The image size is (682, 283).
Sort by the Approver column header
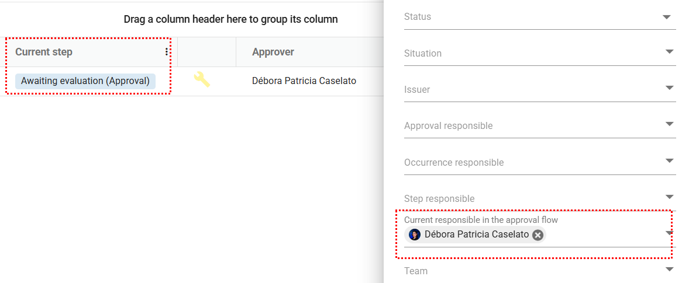click(273, 52)
